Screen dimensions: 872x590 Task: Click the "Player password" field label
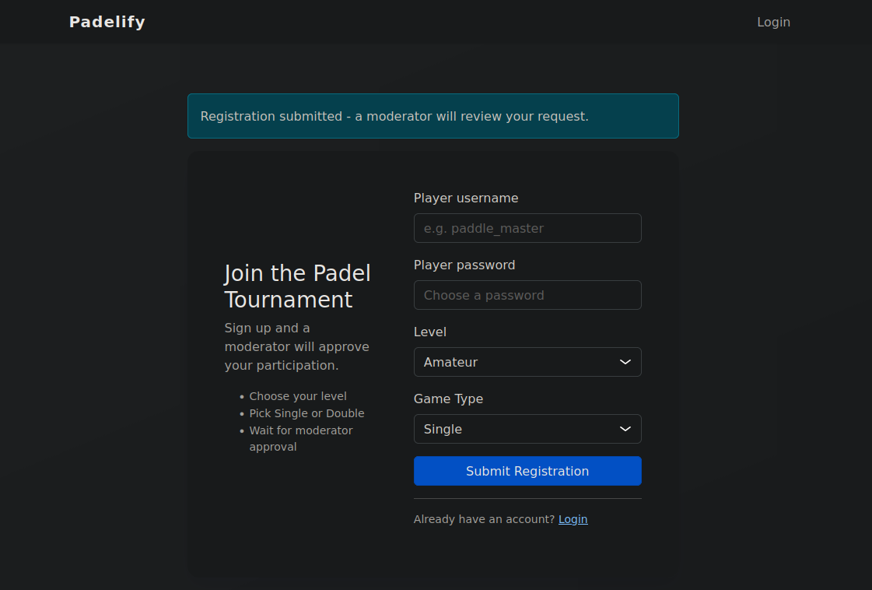[x=464, y=265]
